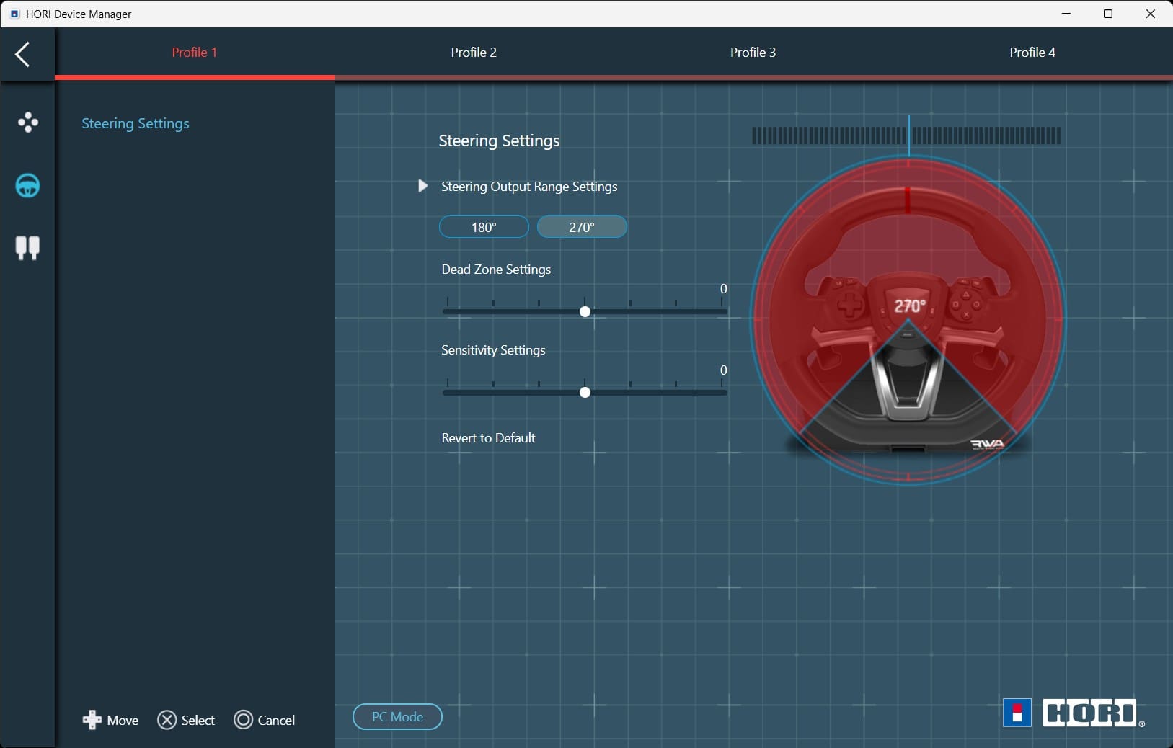Switch to the Profile 2 tab
This screenshot has width=1173, height=748.
[474, 53]
